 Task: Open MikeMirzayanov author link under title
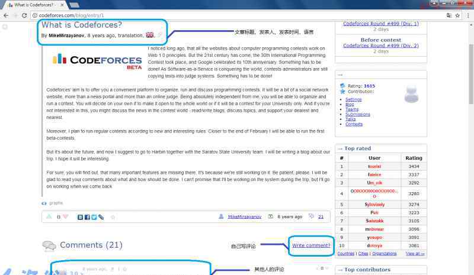(x=66, y=35)
